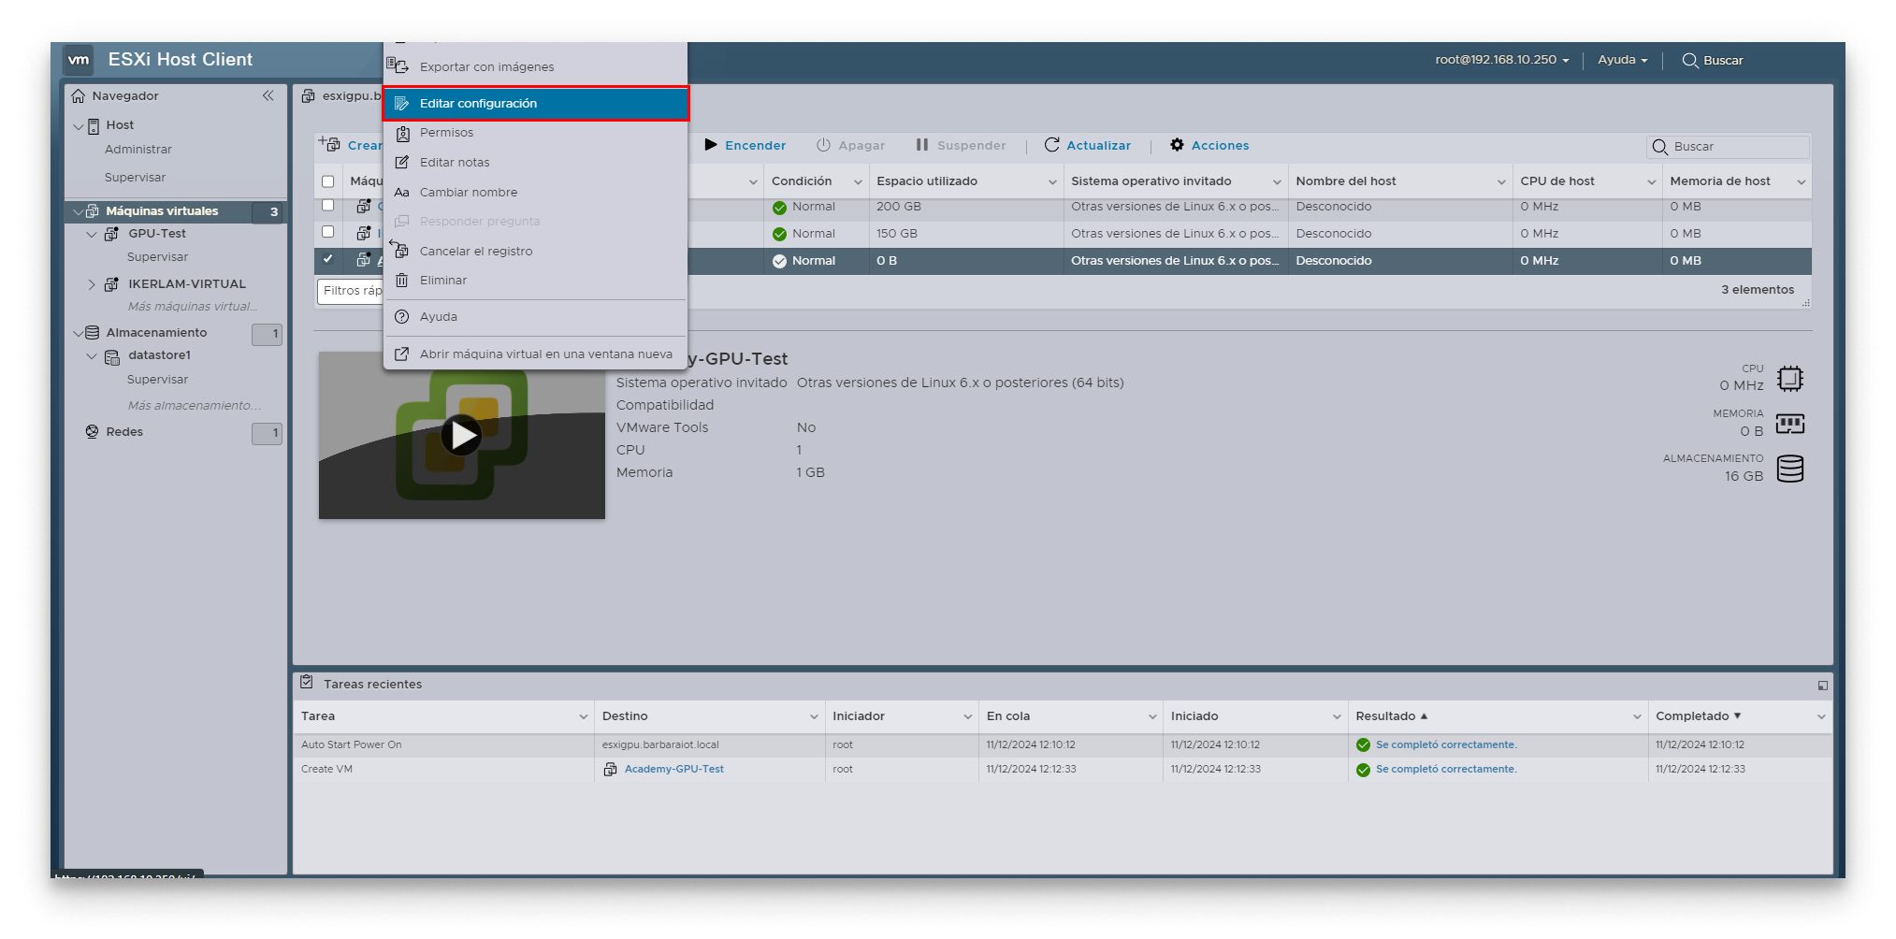
Task: Uncheck the Academy-GPU-Test row checkbox
Action: point(327,260)
